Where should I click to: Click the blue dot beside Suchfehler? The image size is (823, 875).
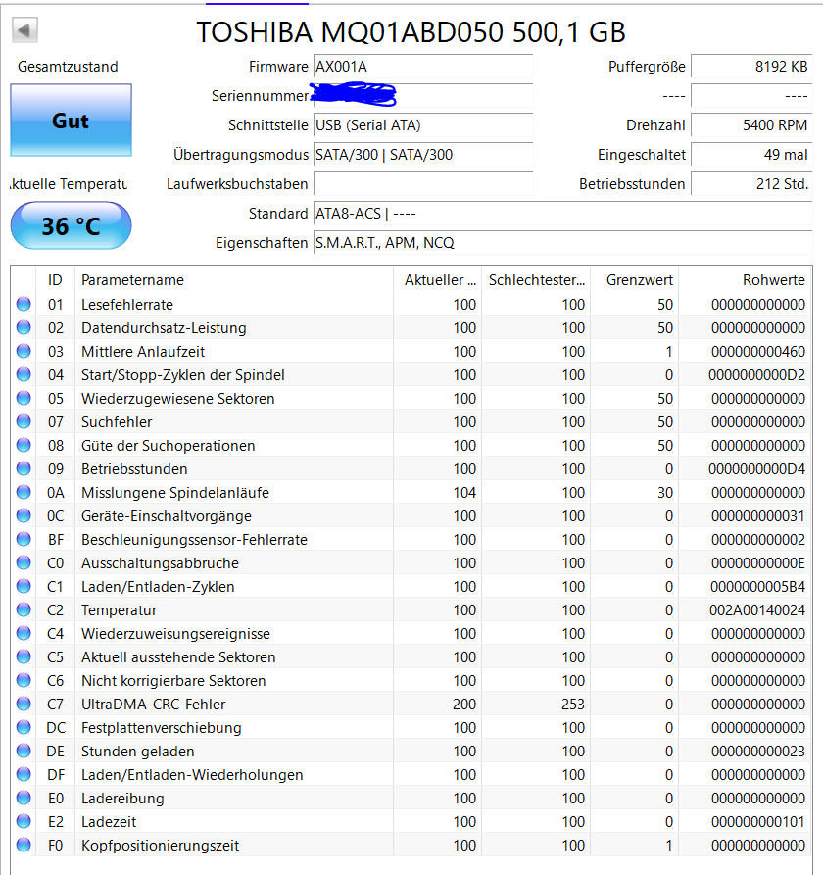click(x=24, y=421)
